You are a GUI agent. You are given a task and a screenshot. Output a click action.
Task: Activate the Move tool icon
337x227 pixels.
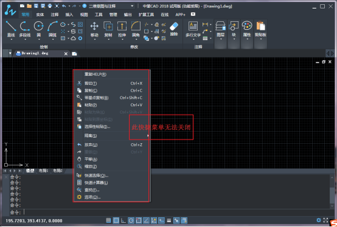[x=94, y=26]
